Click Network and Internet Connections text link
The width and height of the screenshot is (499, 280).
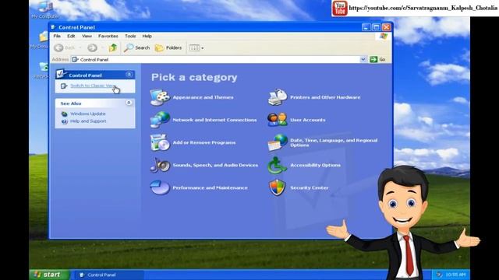(x=214, y=120)
